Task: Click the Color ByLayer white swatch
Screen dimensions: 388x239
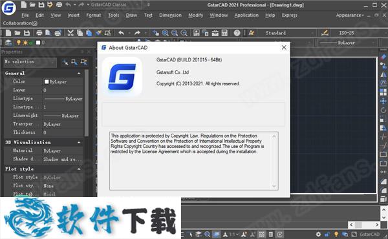Action: click(x=47, y=81)
